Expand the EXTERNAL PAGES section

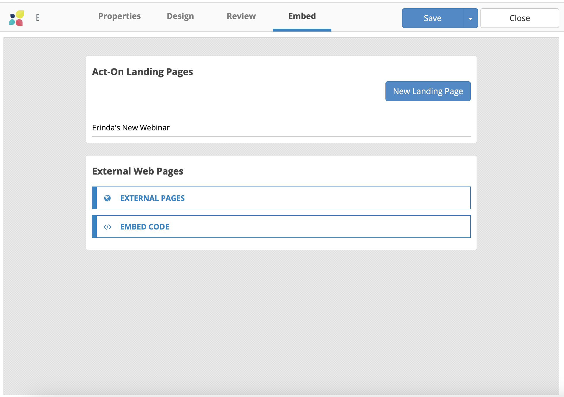[281, 198]
